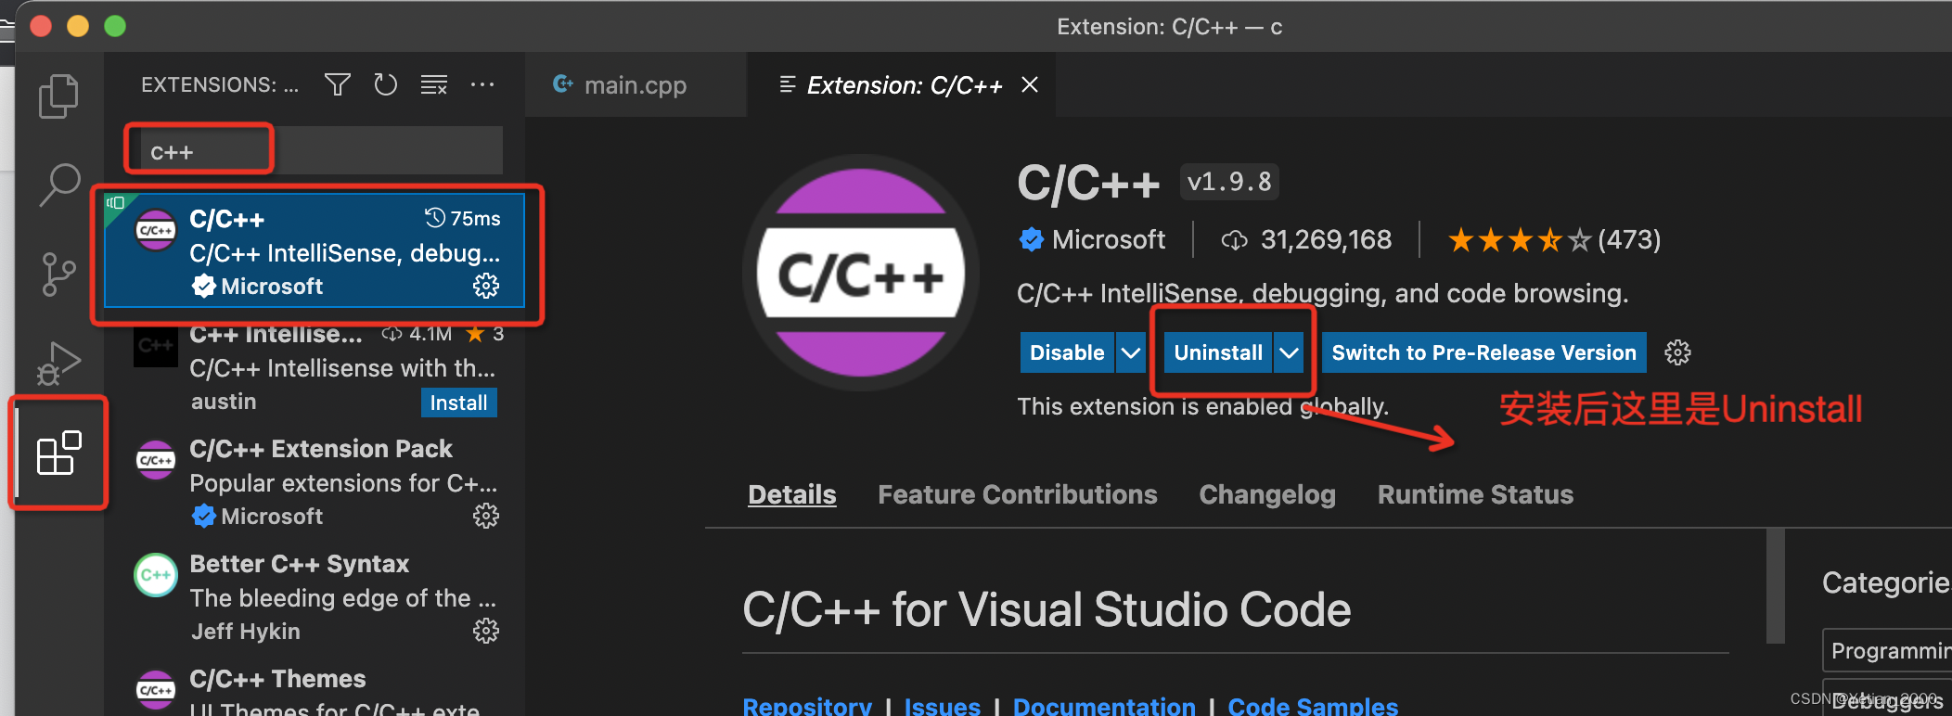Click the Uninstall button

1218,352
